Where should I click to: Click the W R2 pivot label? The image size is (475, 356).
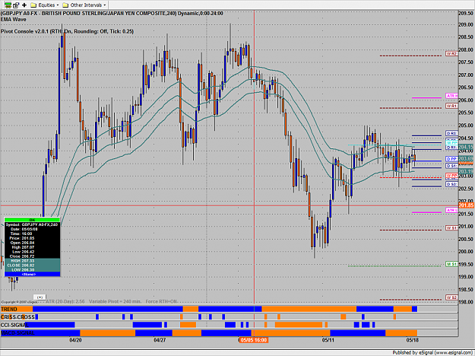[451, 54]
